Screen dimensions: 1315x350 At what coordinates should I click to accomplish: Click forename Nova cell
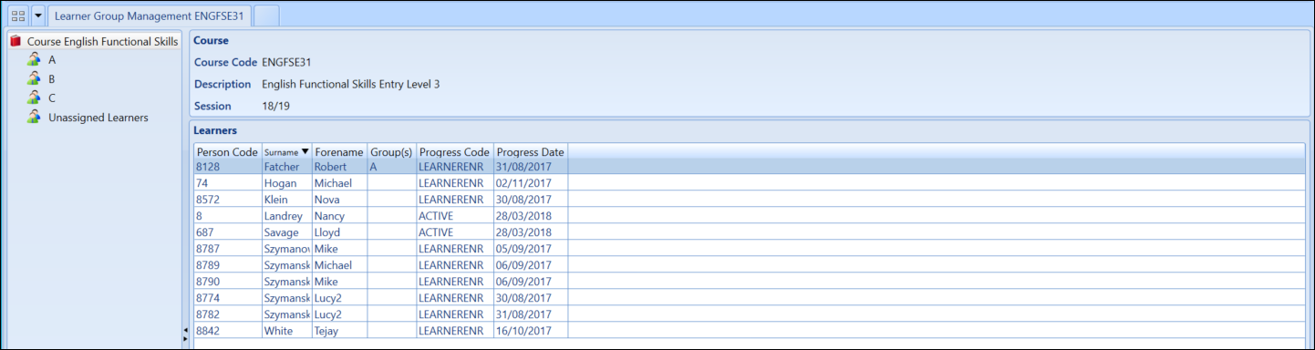coord(339,200)
